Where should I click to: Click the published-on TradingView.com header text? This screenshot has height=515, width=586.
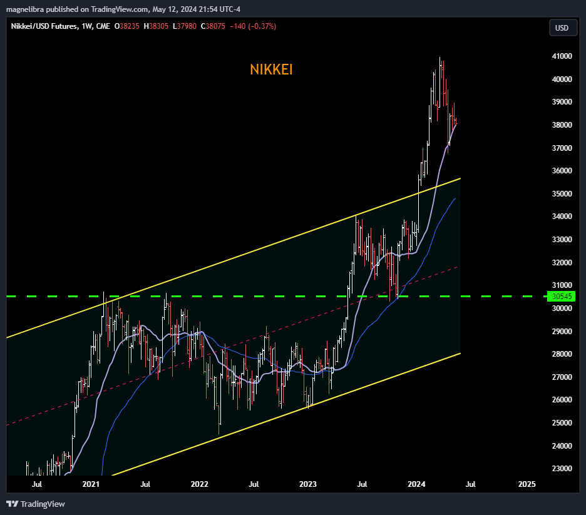(x=123, y=9)
